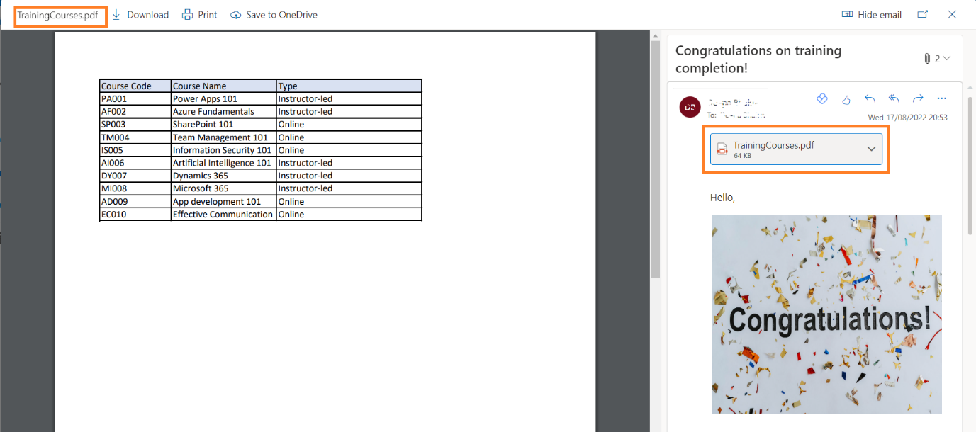Print the TrainingCourses.pdf document

(x=199, y=15)
